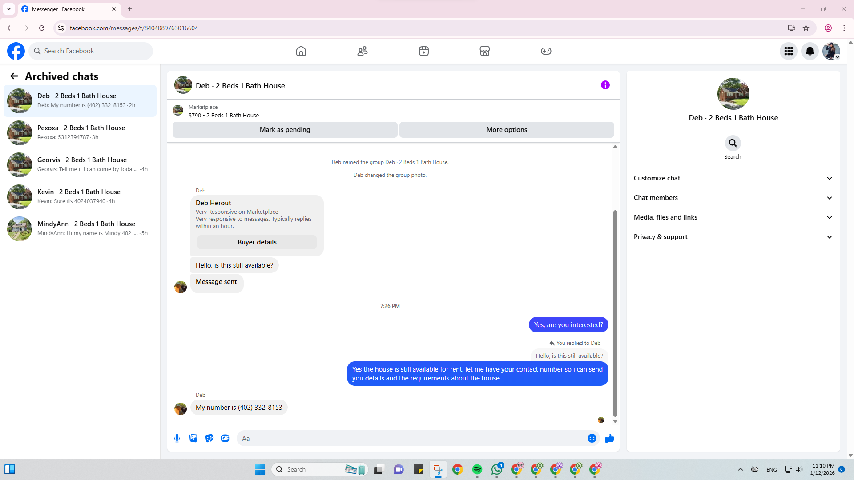Toggle the conversation information panel
Screen dimensions: 854x480
click(x=605, y=85)
